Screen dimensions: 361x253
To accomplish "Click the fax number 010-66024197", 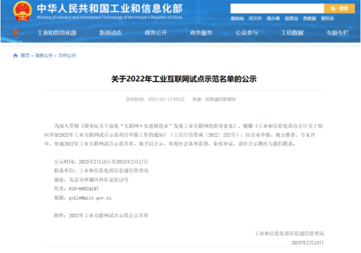I will coord(83,189).
